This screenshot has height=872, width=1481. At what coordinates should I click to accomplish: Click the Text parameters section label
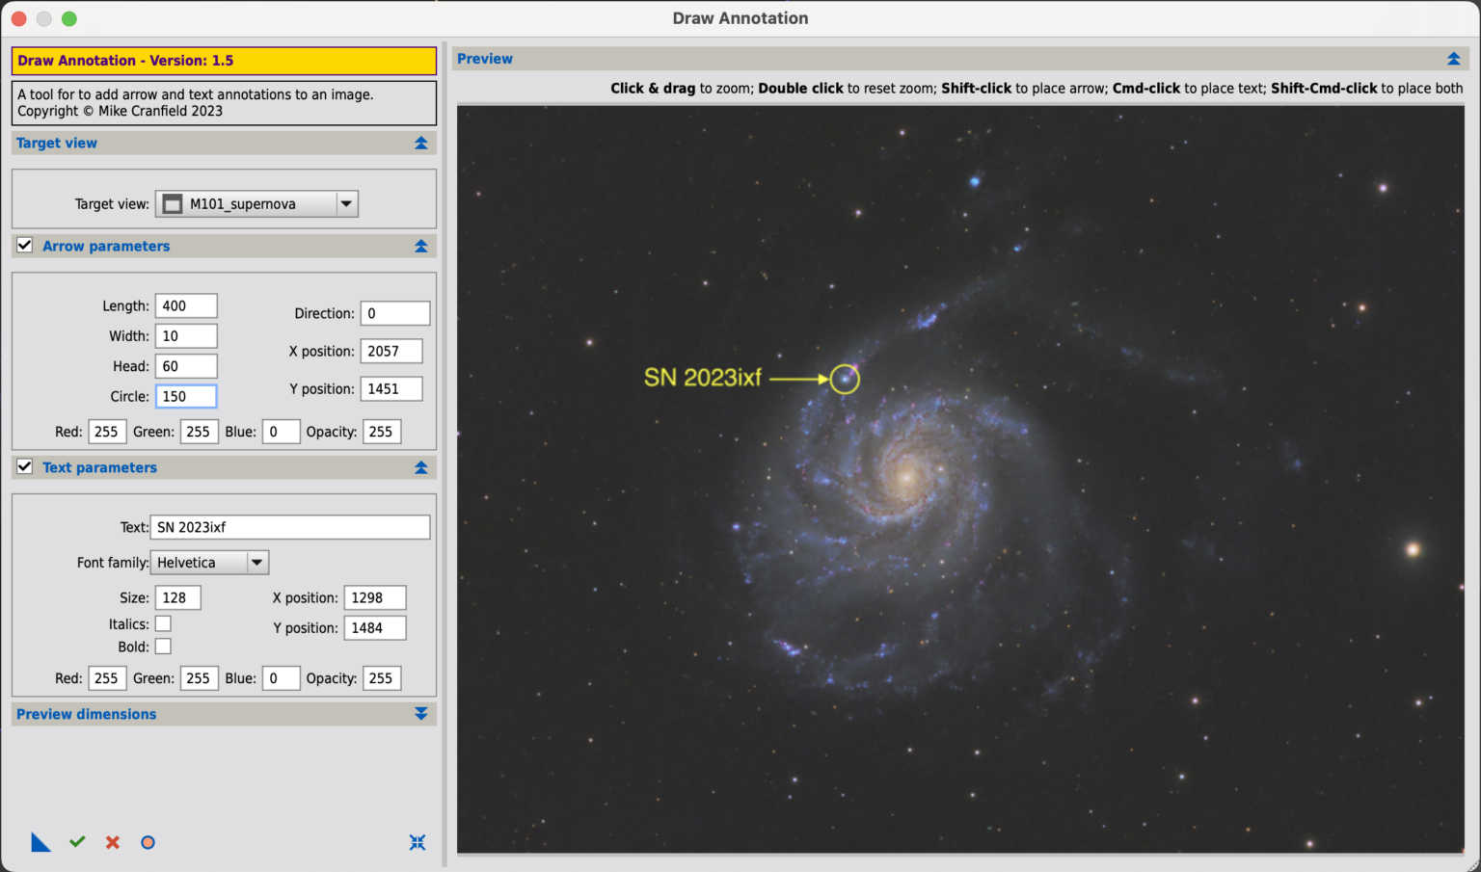(x=99, y=467)
